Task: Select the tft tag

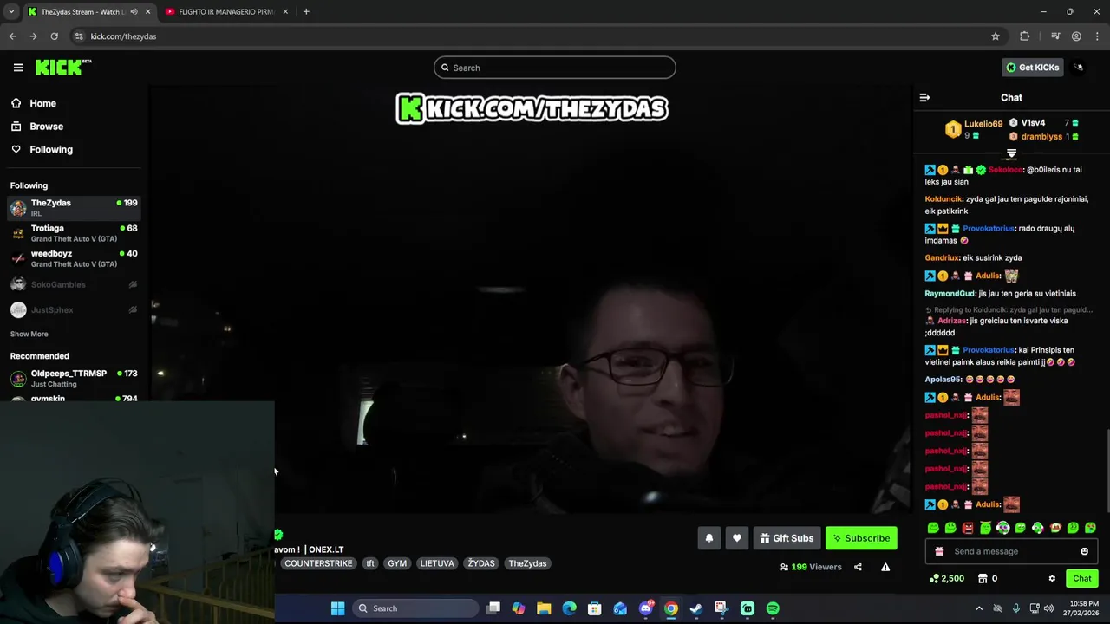Action: (370, 563)
